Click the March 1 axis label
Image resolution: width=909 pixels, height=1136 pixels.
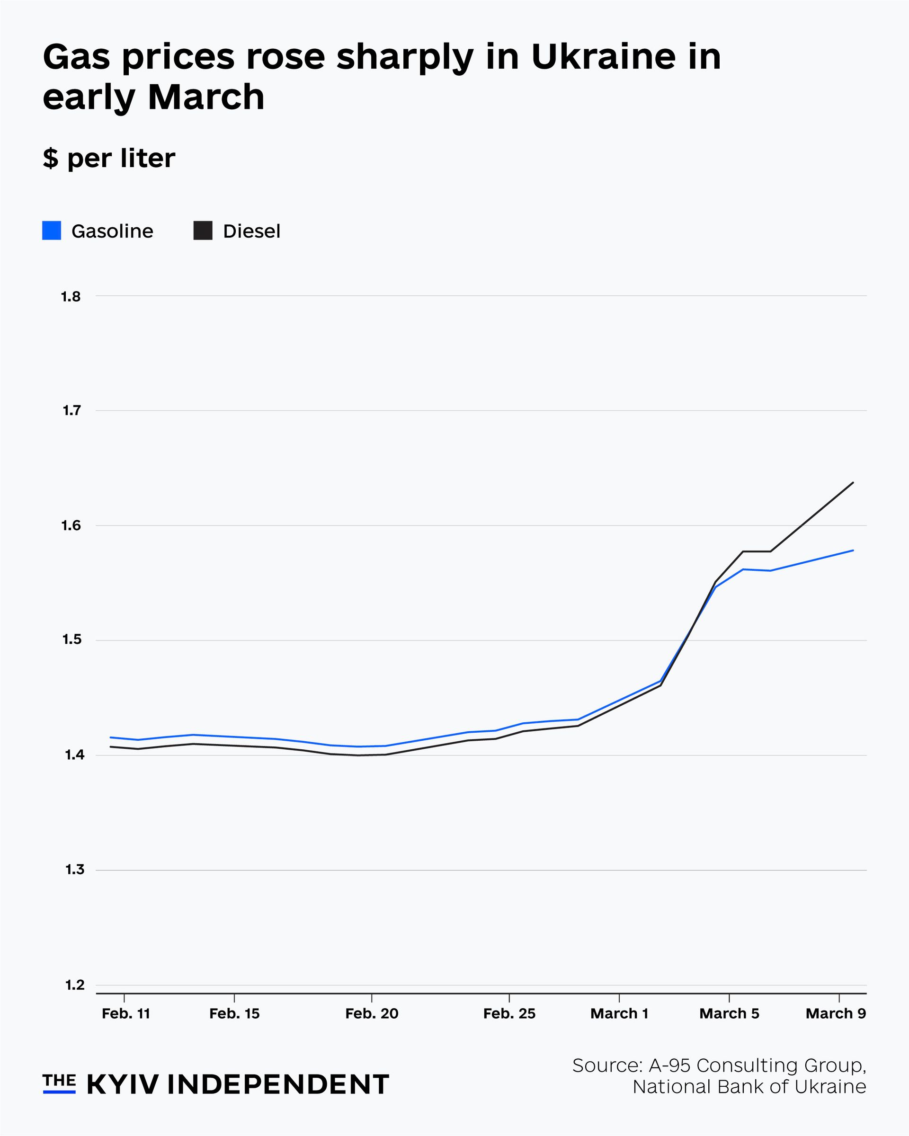click(x=619, y=1013)
